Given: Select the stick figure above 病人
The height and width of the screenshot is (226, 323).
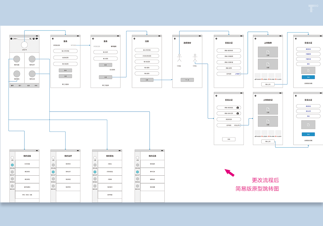Looking at the screenshot, I should (195, 58).
